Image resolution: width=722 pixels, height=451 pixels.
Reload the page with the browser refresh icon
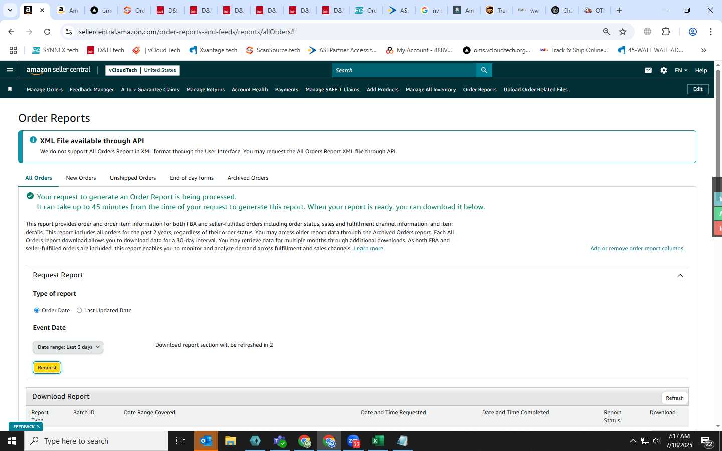pos(47,32)
